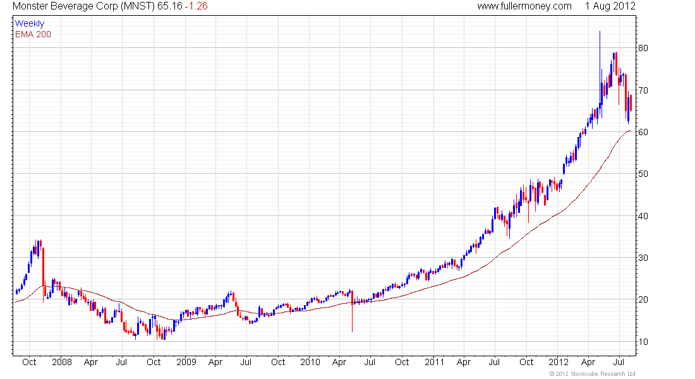
Task: Click the 80 price axis label
Action: 643,48
